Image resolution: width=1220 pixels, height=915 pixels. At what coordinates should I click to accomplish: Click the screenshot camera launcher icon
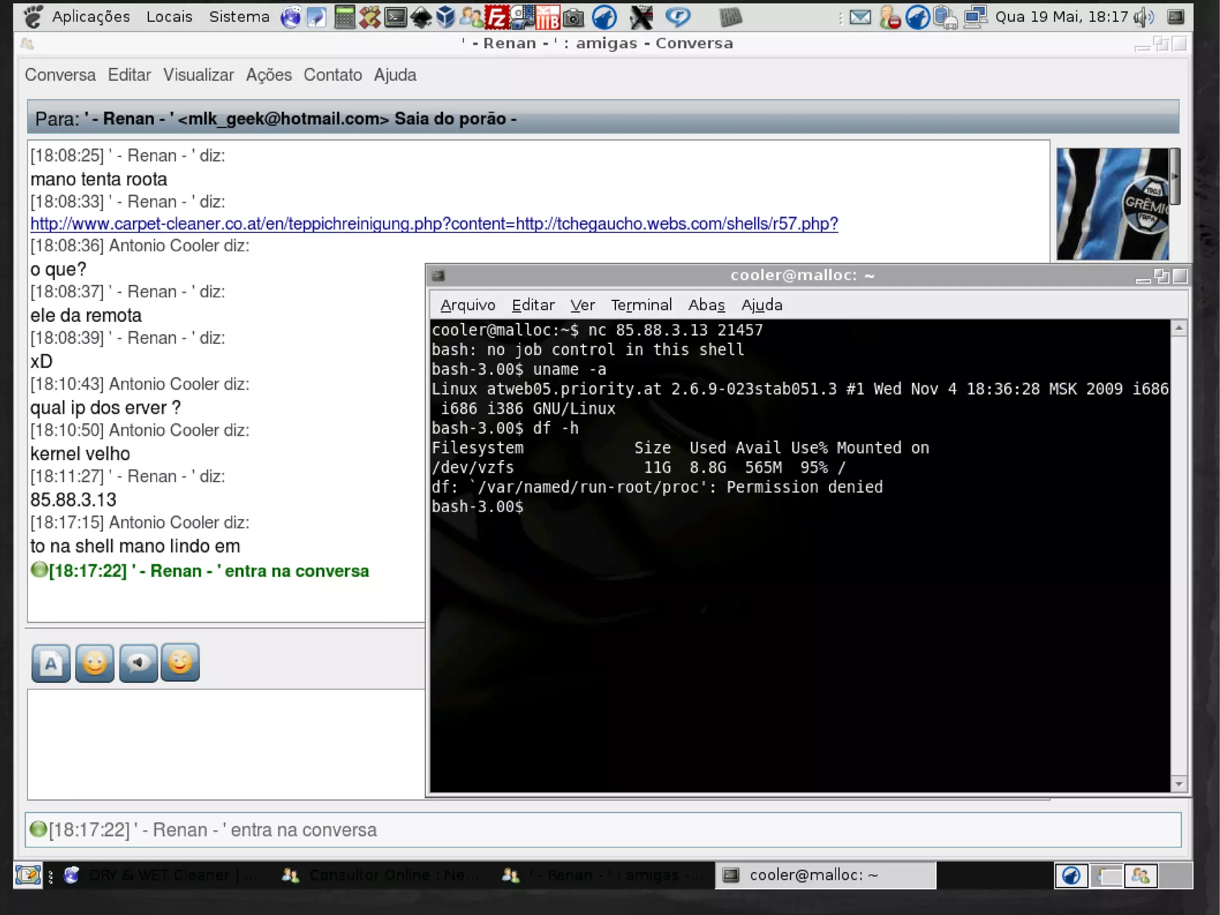pos(573,17)
